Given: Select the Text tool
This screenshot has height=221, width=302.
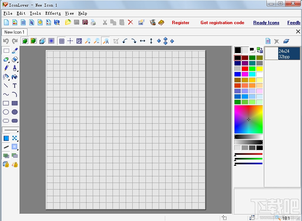Looking at the screenshot, I should [15, 86].
